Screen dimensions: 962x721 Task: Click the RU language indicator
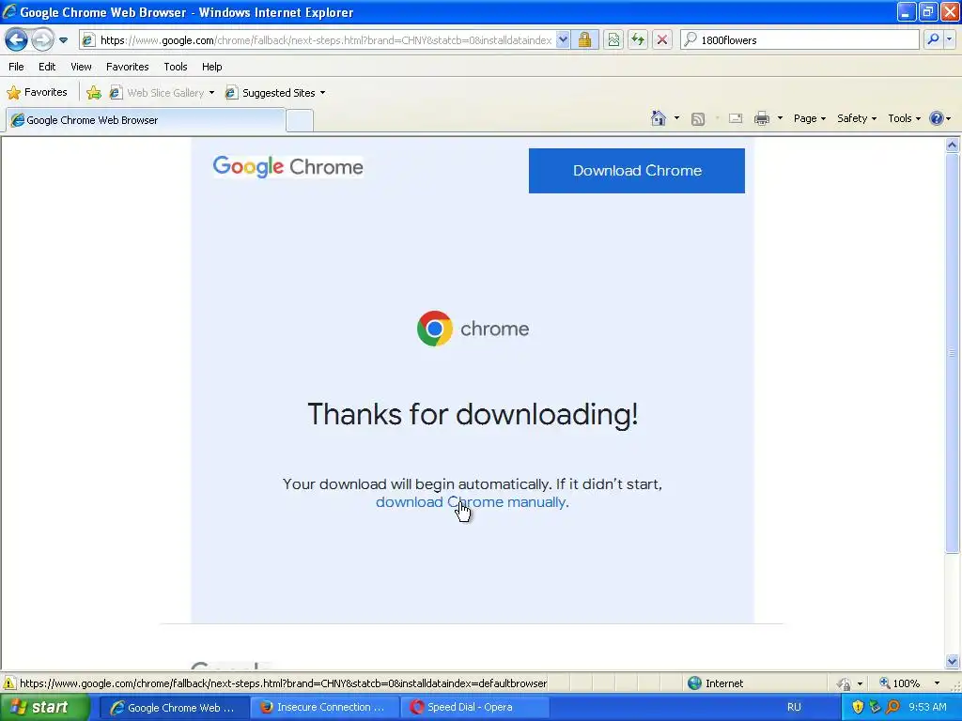(x=794, y=708)
